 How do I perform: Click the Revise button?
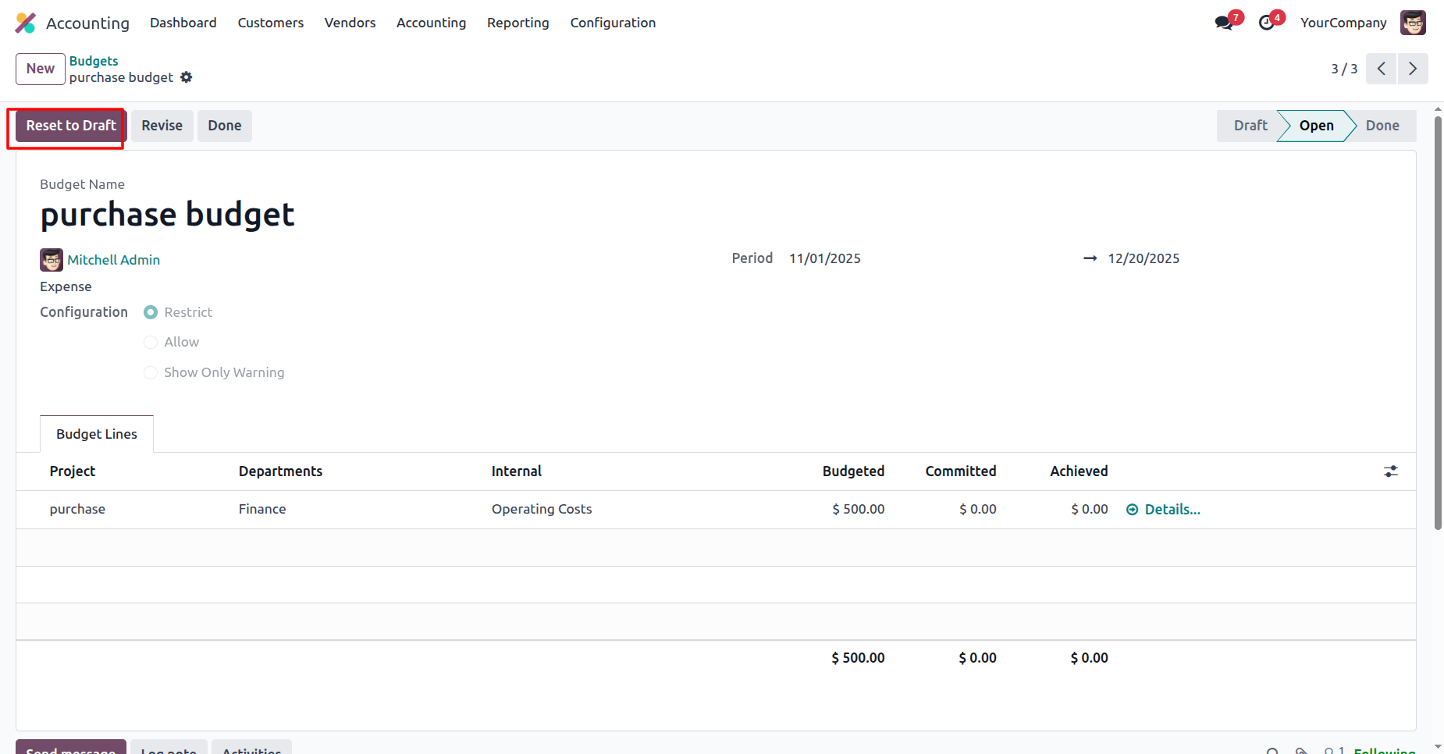pos(162,126)
